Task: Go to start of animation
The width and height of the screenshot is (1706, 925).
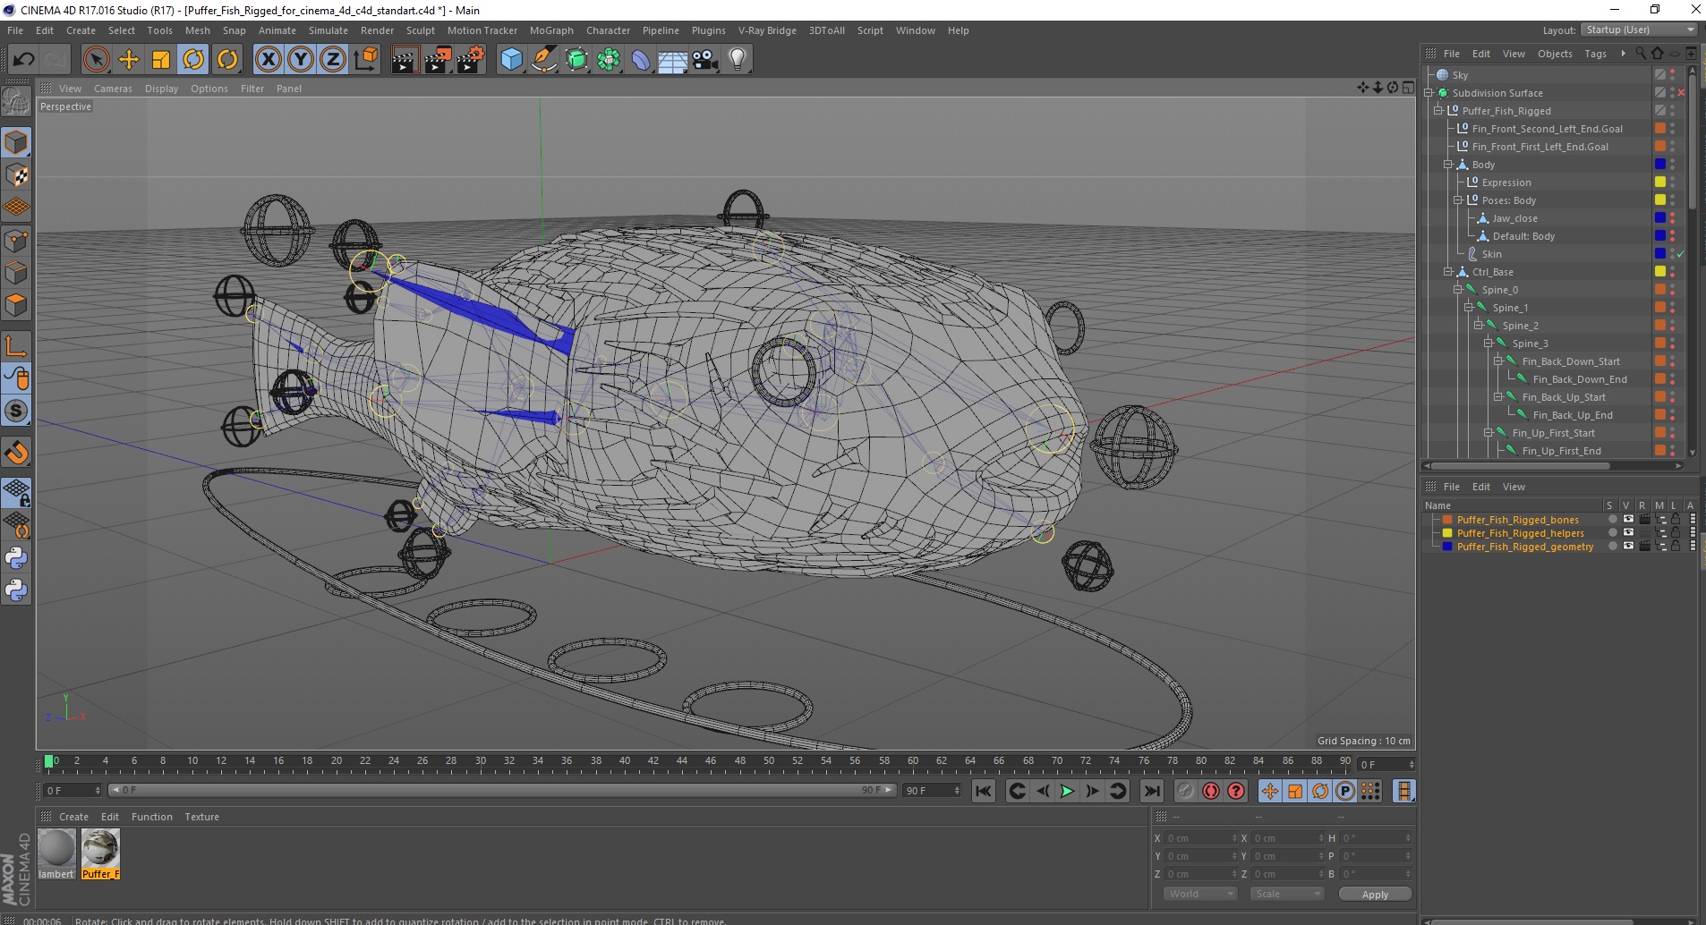Action: click(x=984, y=791)
